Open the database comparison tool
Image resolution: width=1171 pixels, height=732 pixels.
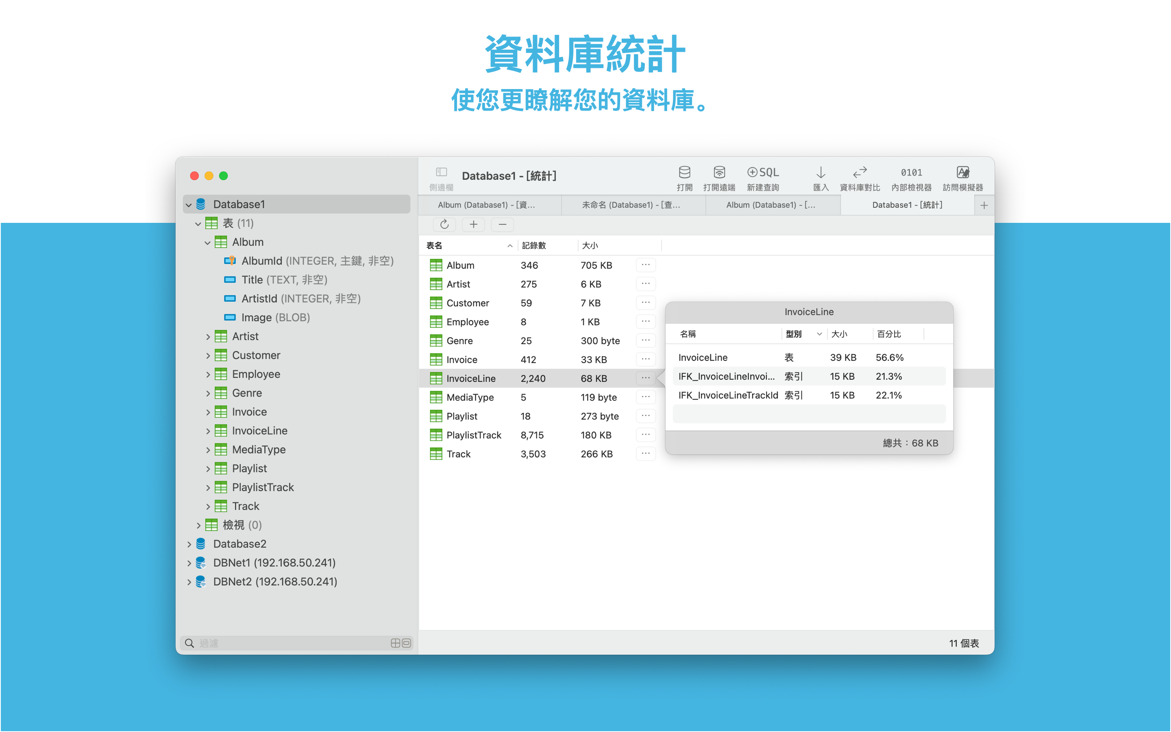click(860, 173)
